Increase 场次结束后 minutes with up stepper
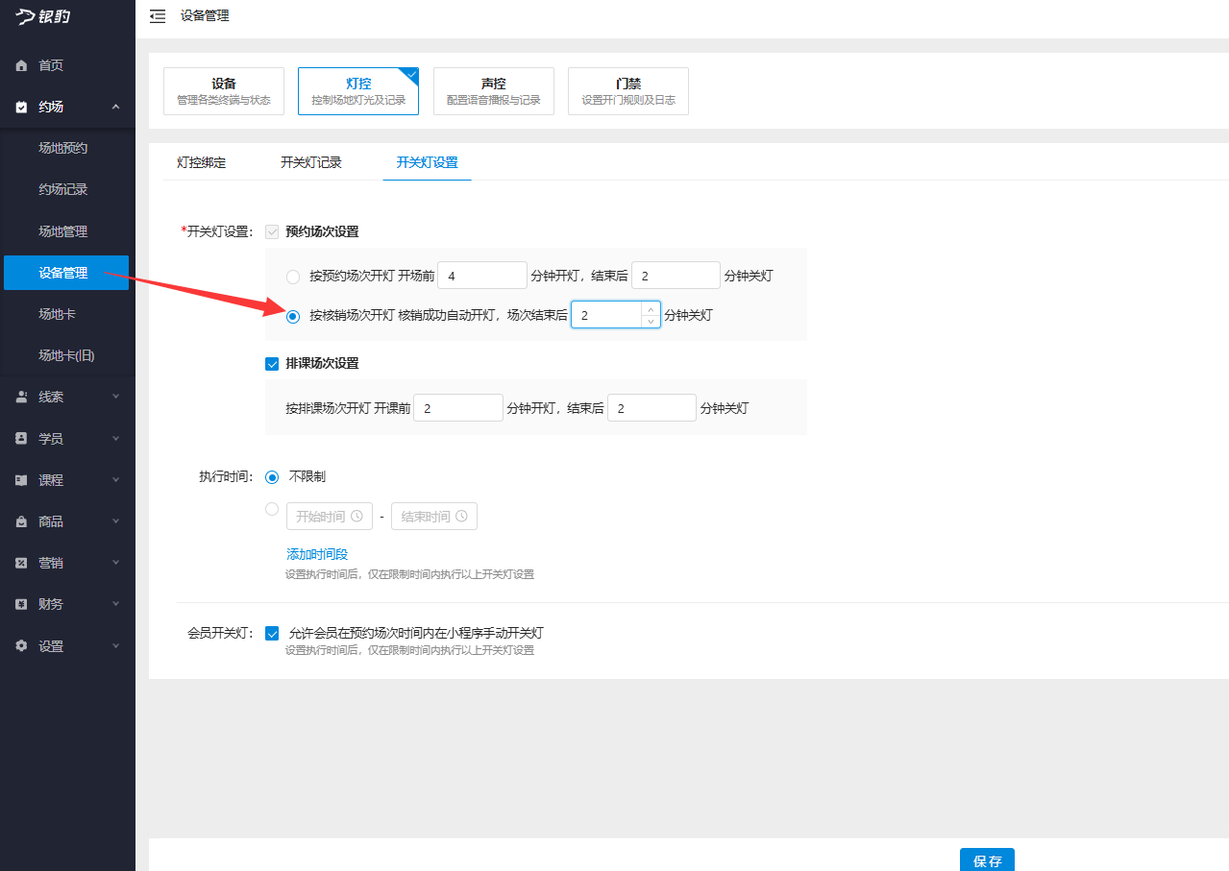1229x871 pixels. pos(651,308)
